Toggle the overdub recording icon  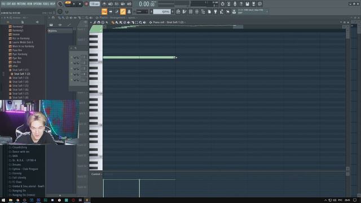click(x=123, y=4)
